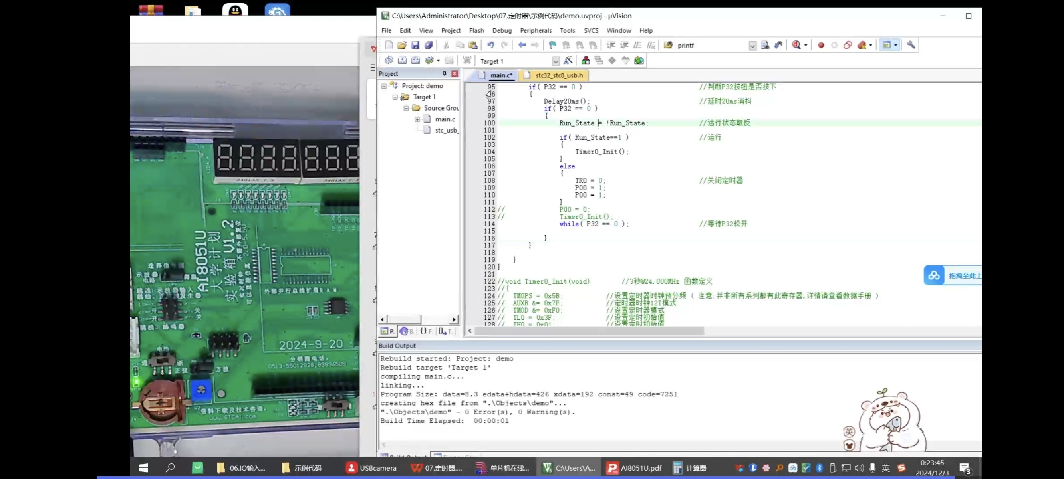The width and height of the screenshot is (1064, 479).
Task: Click the Build target icon
Action: pyautogui.click(x=402, y=61)
